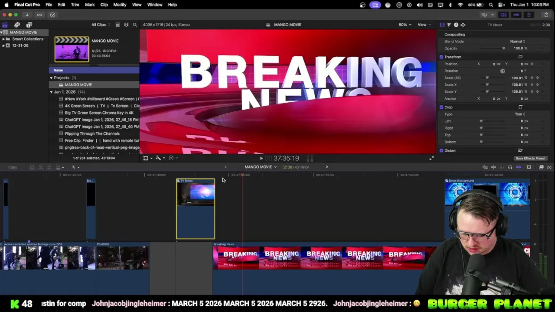Show the Libraries sidebar clapper icon
Viewport: 555px width, 312px height.
pyautogui.click(x=5, y=25)
